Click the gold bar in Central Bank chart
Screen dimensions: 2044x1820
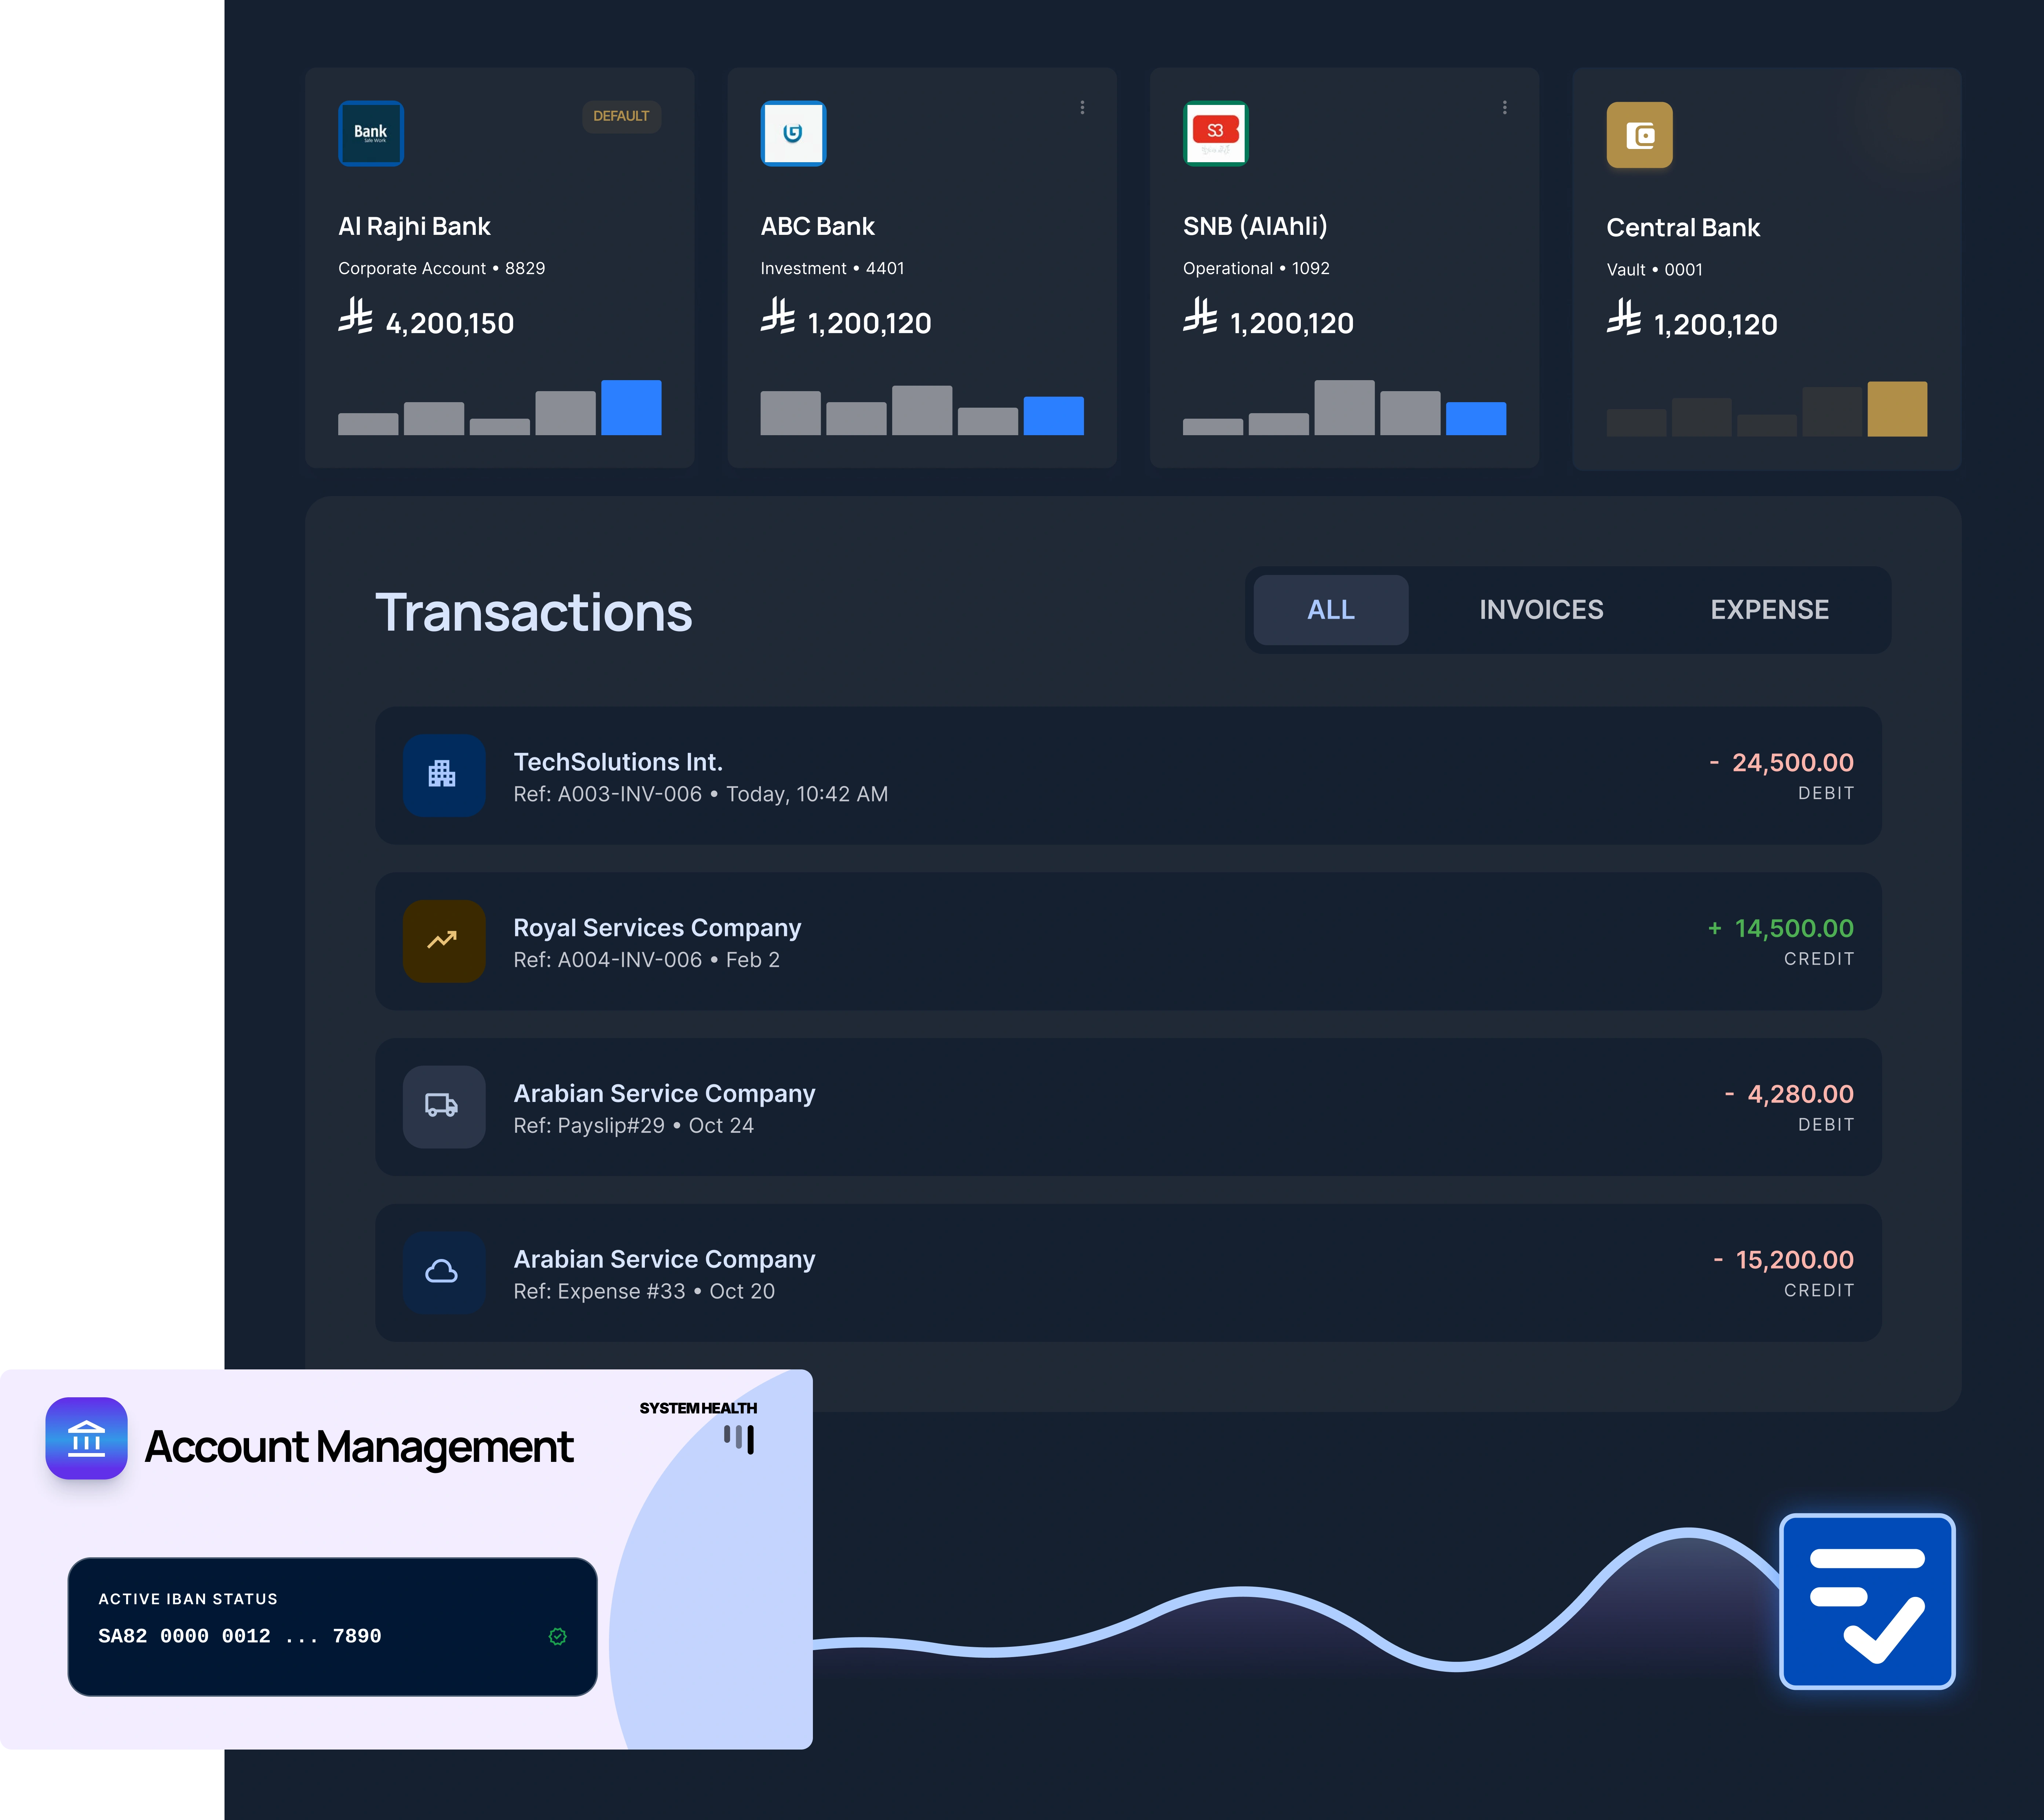pos(1897,408)
